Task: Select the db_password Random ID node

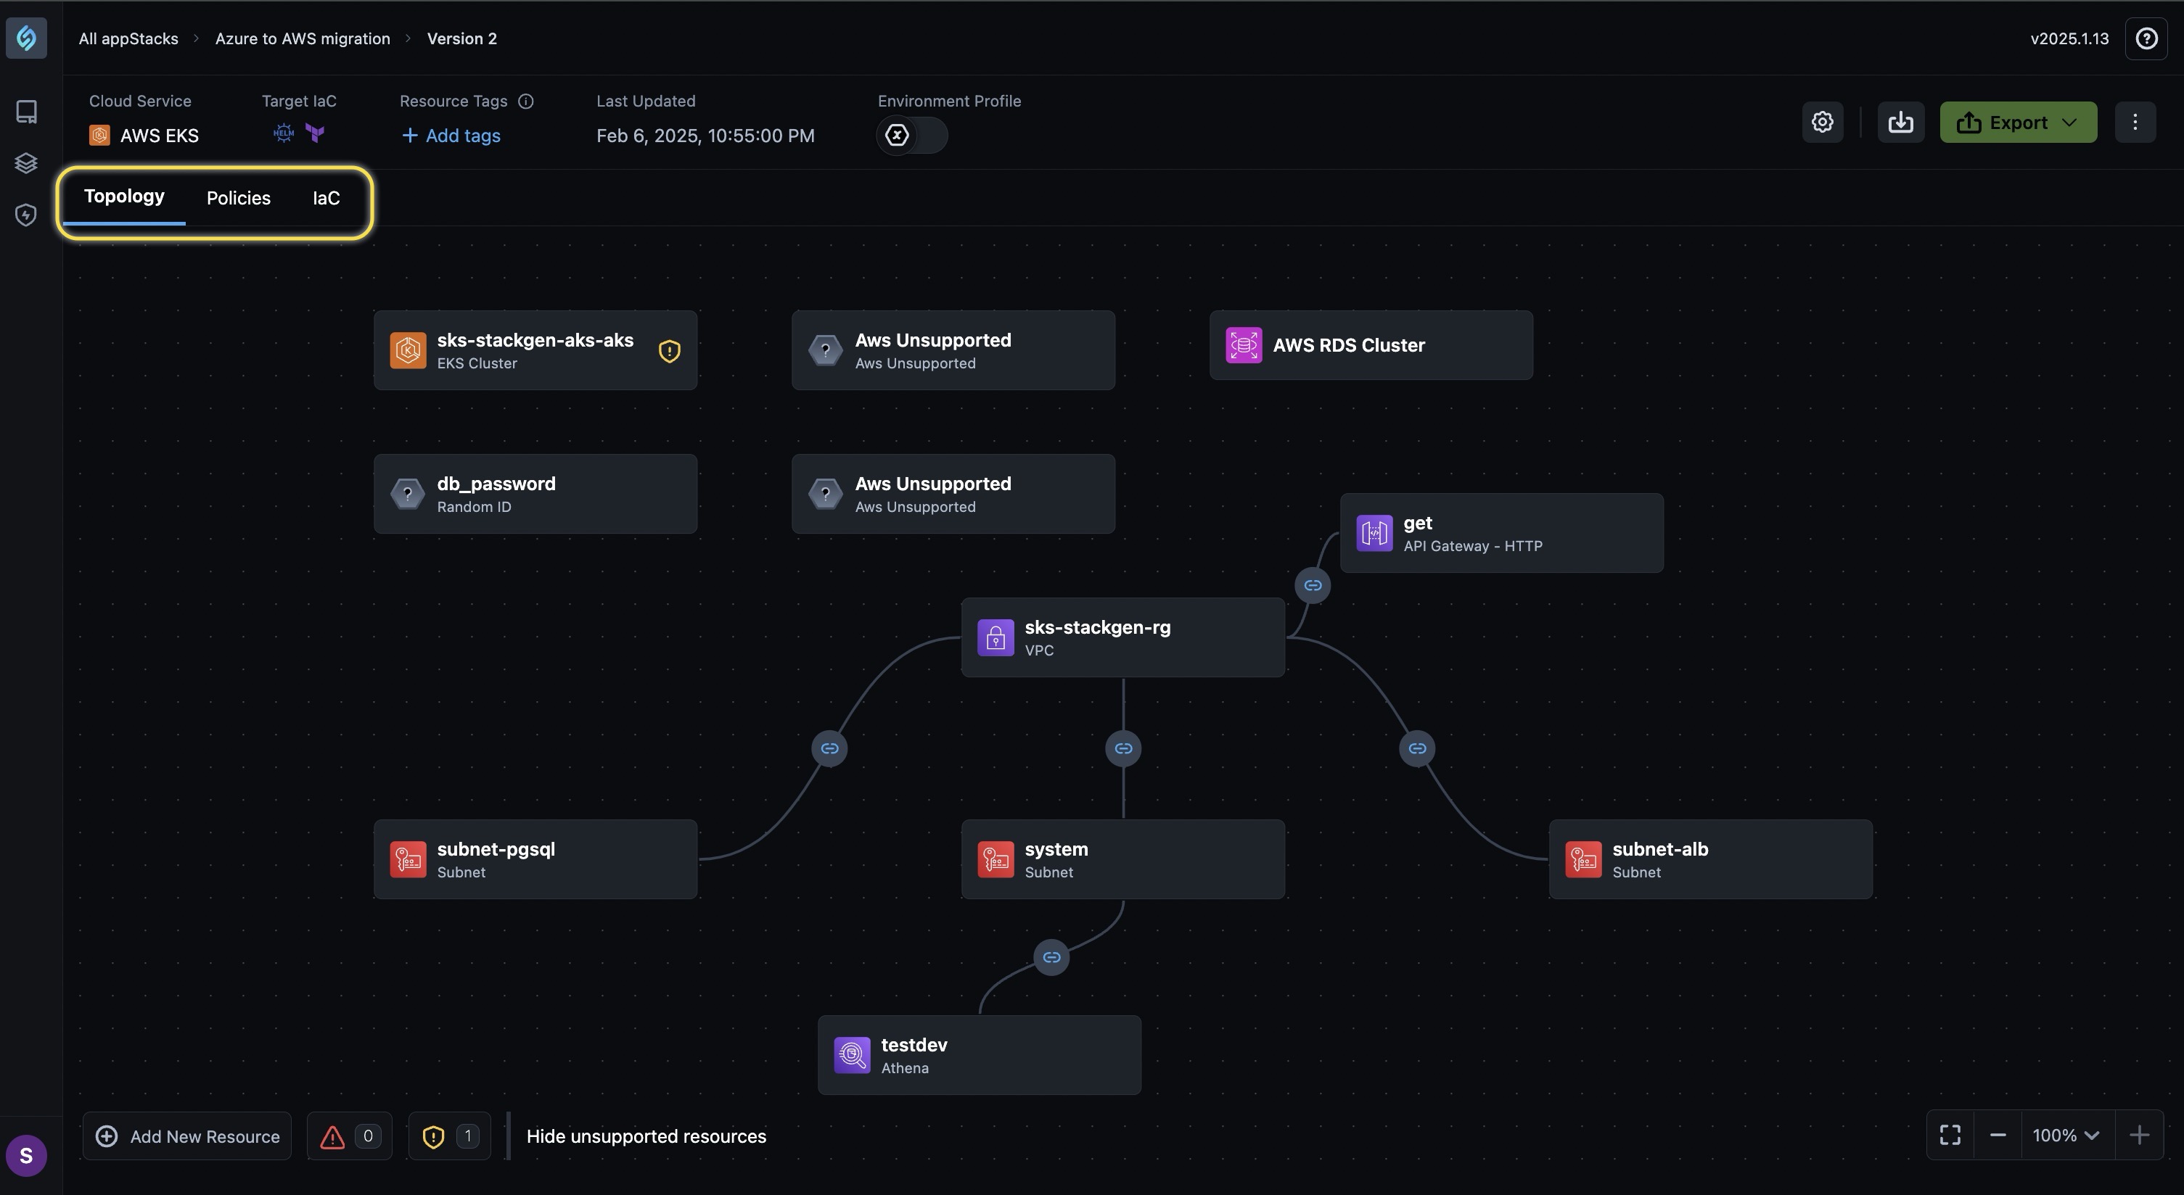Action: (x=535, y=493)
